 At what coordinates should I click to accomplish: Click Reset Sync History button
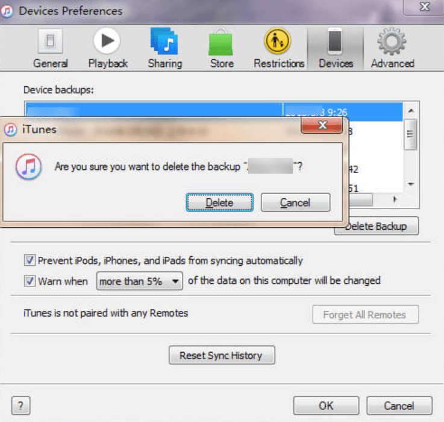[222, 355]
